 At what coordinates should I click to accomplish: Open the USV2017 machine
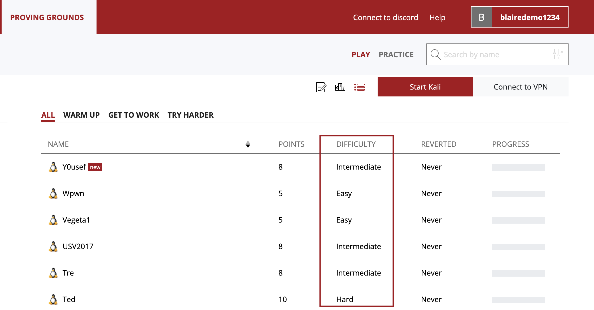point(78,246)
